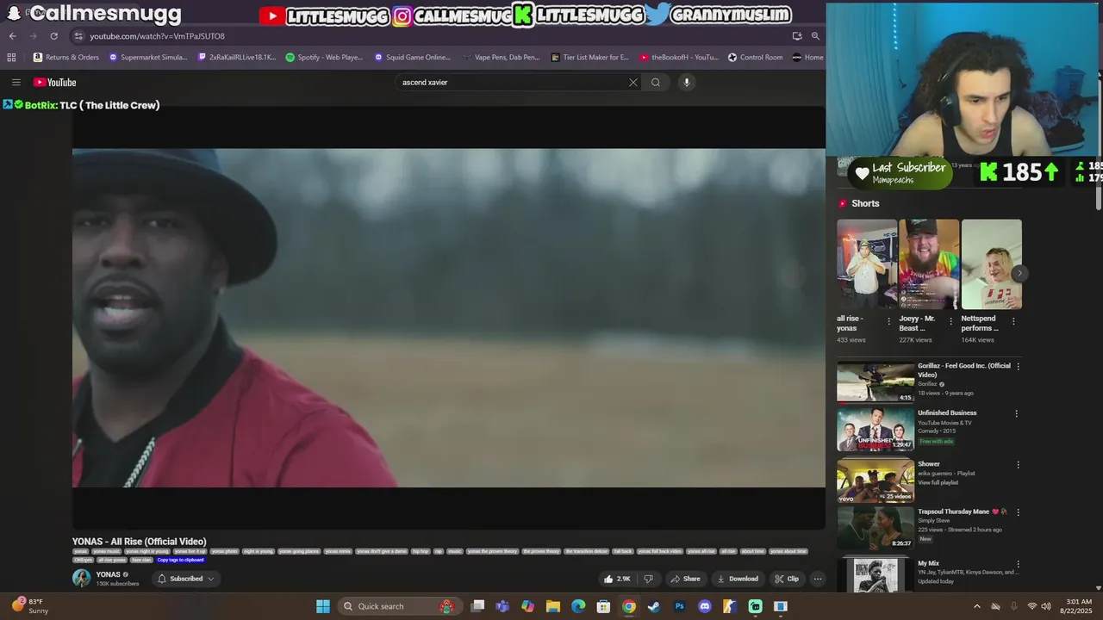The width and height of the screenshot is (1103, 620).
Task: Open the weather widget showing 83°F
Action: point(29,606)
